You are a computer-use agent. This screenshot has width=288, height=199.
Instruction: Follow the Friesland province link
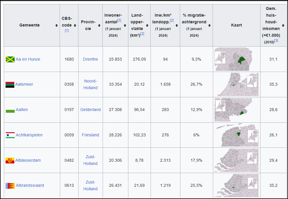90,135
